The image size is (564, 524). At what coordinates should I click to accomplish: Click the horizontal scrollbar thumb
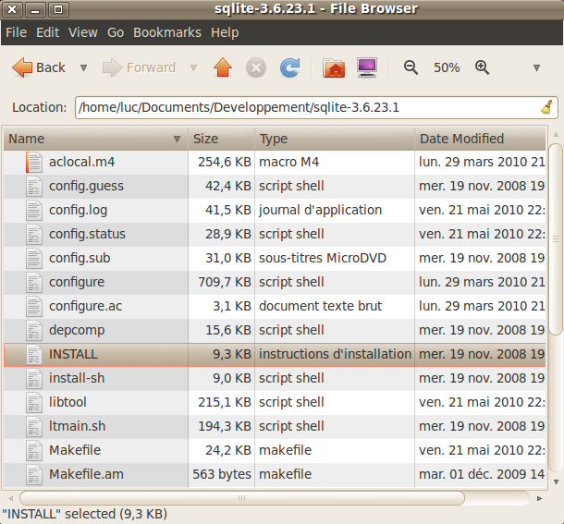[x=241, y=498]
